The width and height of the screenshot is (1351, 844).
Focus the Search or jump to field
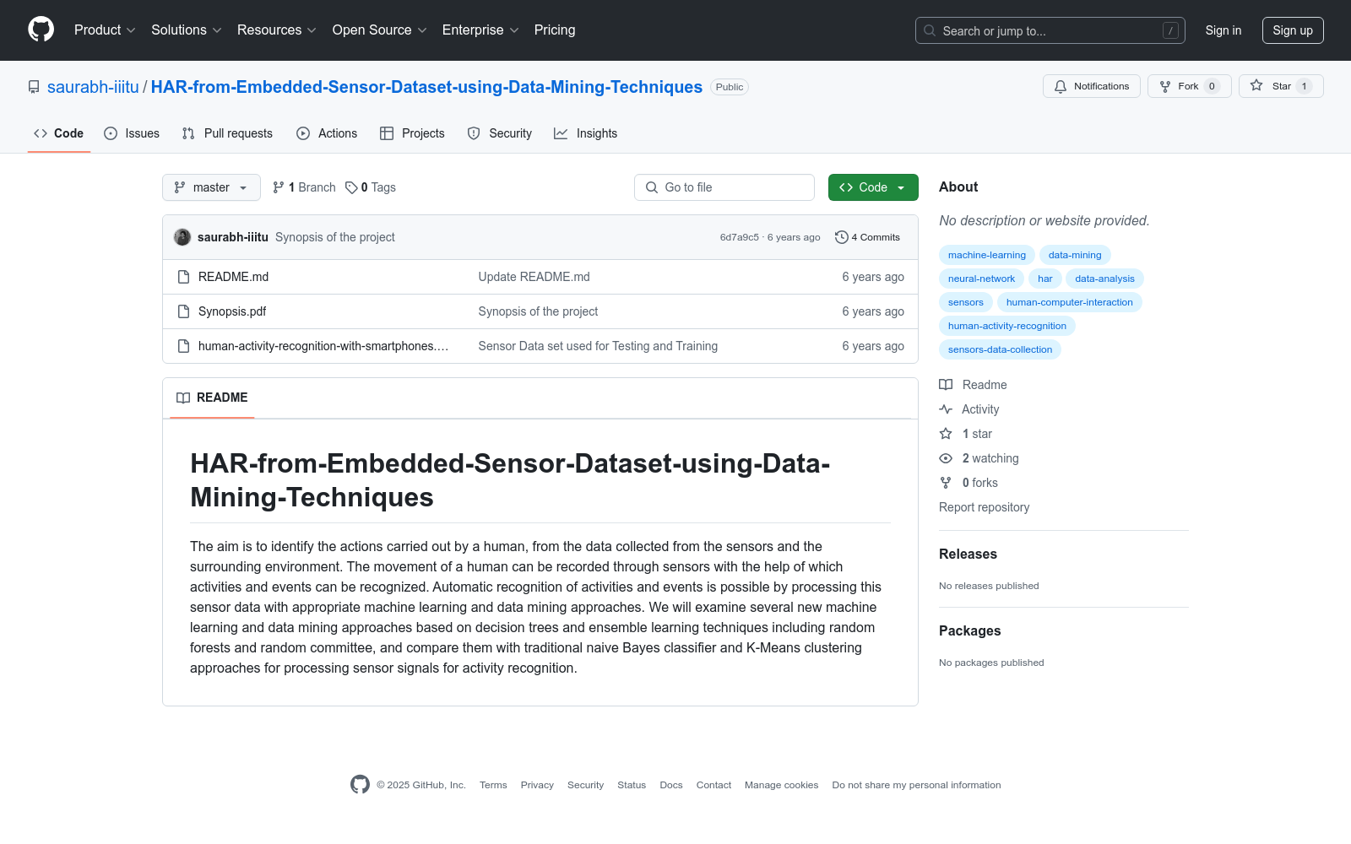(1050, 30)
